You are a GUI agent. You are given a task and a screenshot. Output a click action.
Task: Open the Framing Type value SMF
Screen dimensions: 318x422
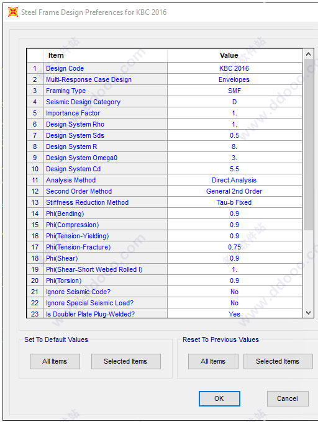click(x=234, y=91)
